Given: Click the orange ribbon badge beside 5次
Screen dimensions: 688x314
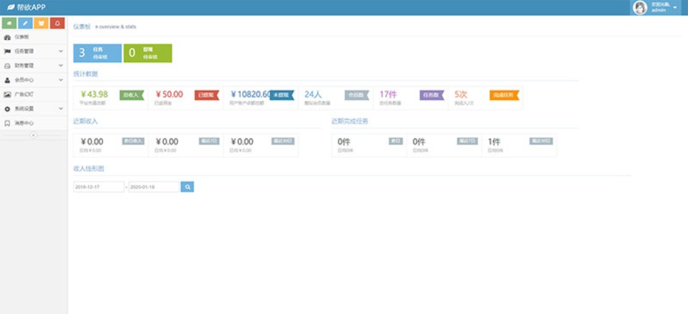Looking at the screenshot, I should 505,95.
